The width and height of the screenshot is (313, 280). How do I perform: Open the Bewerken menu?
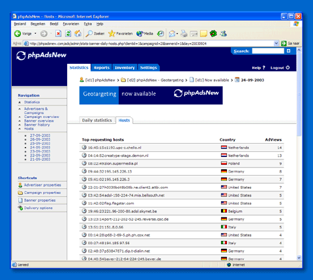point(38,24)
